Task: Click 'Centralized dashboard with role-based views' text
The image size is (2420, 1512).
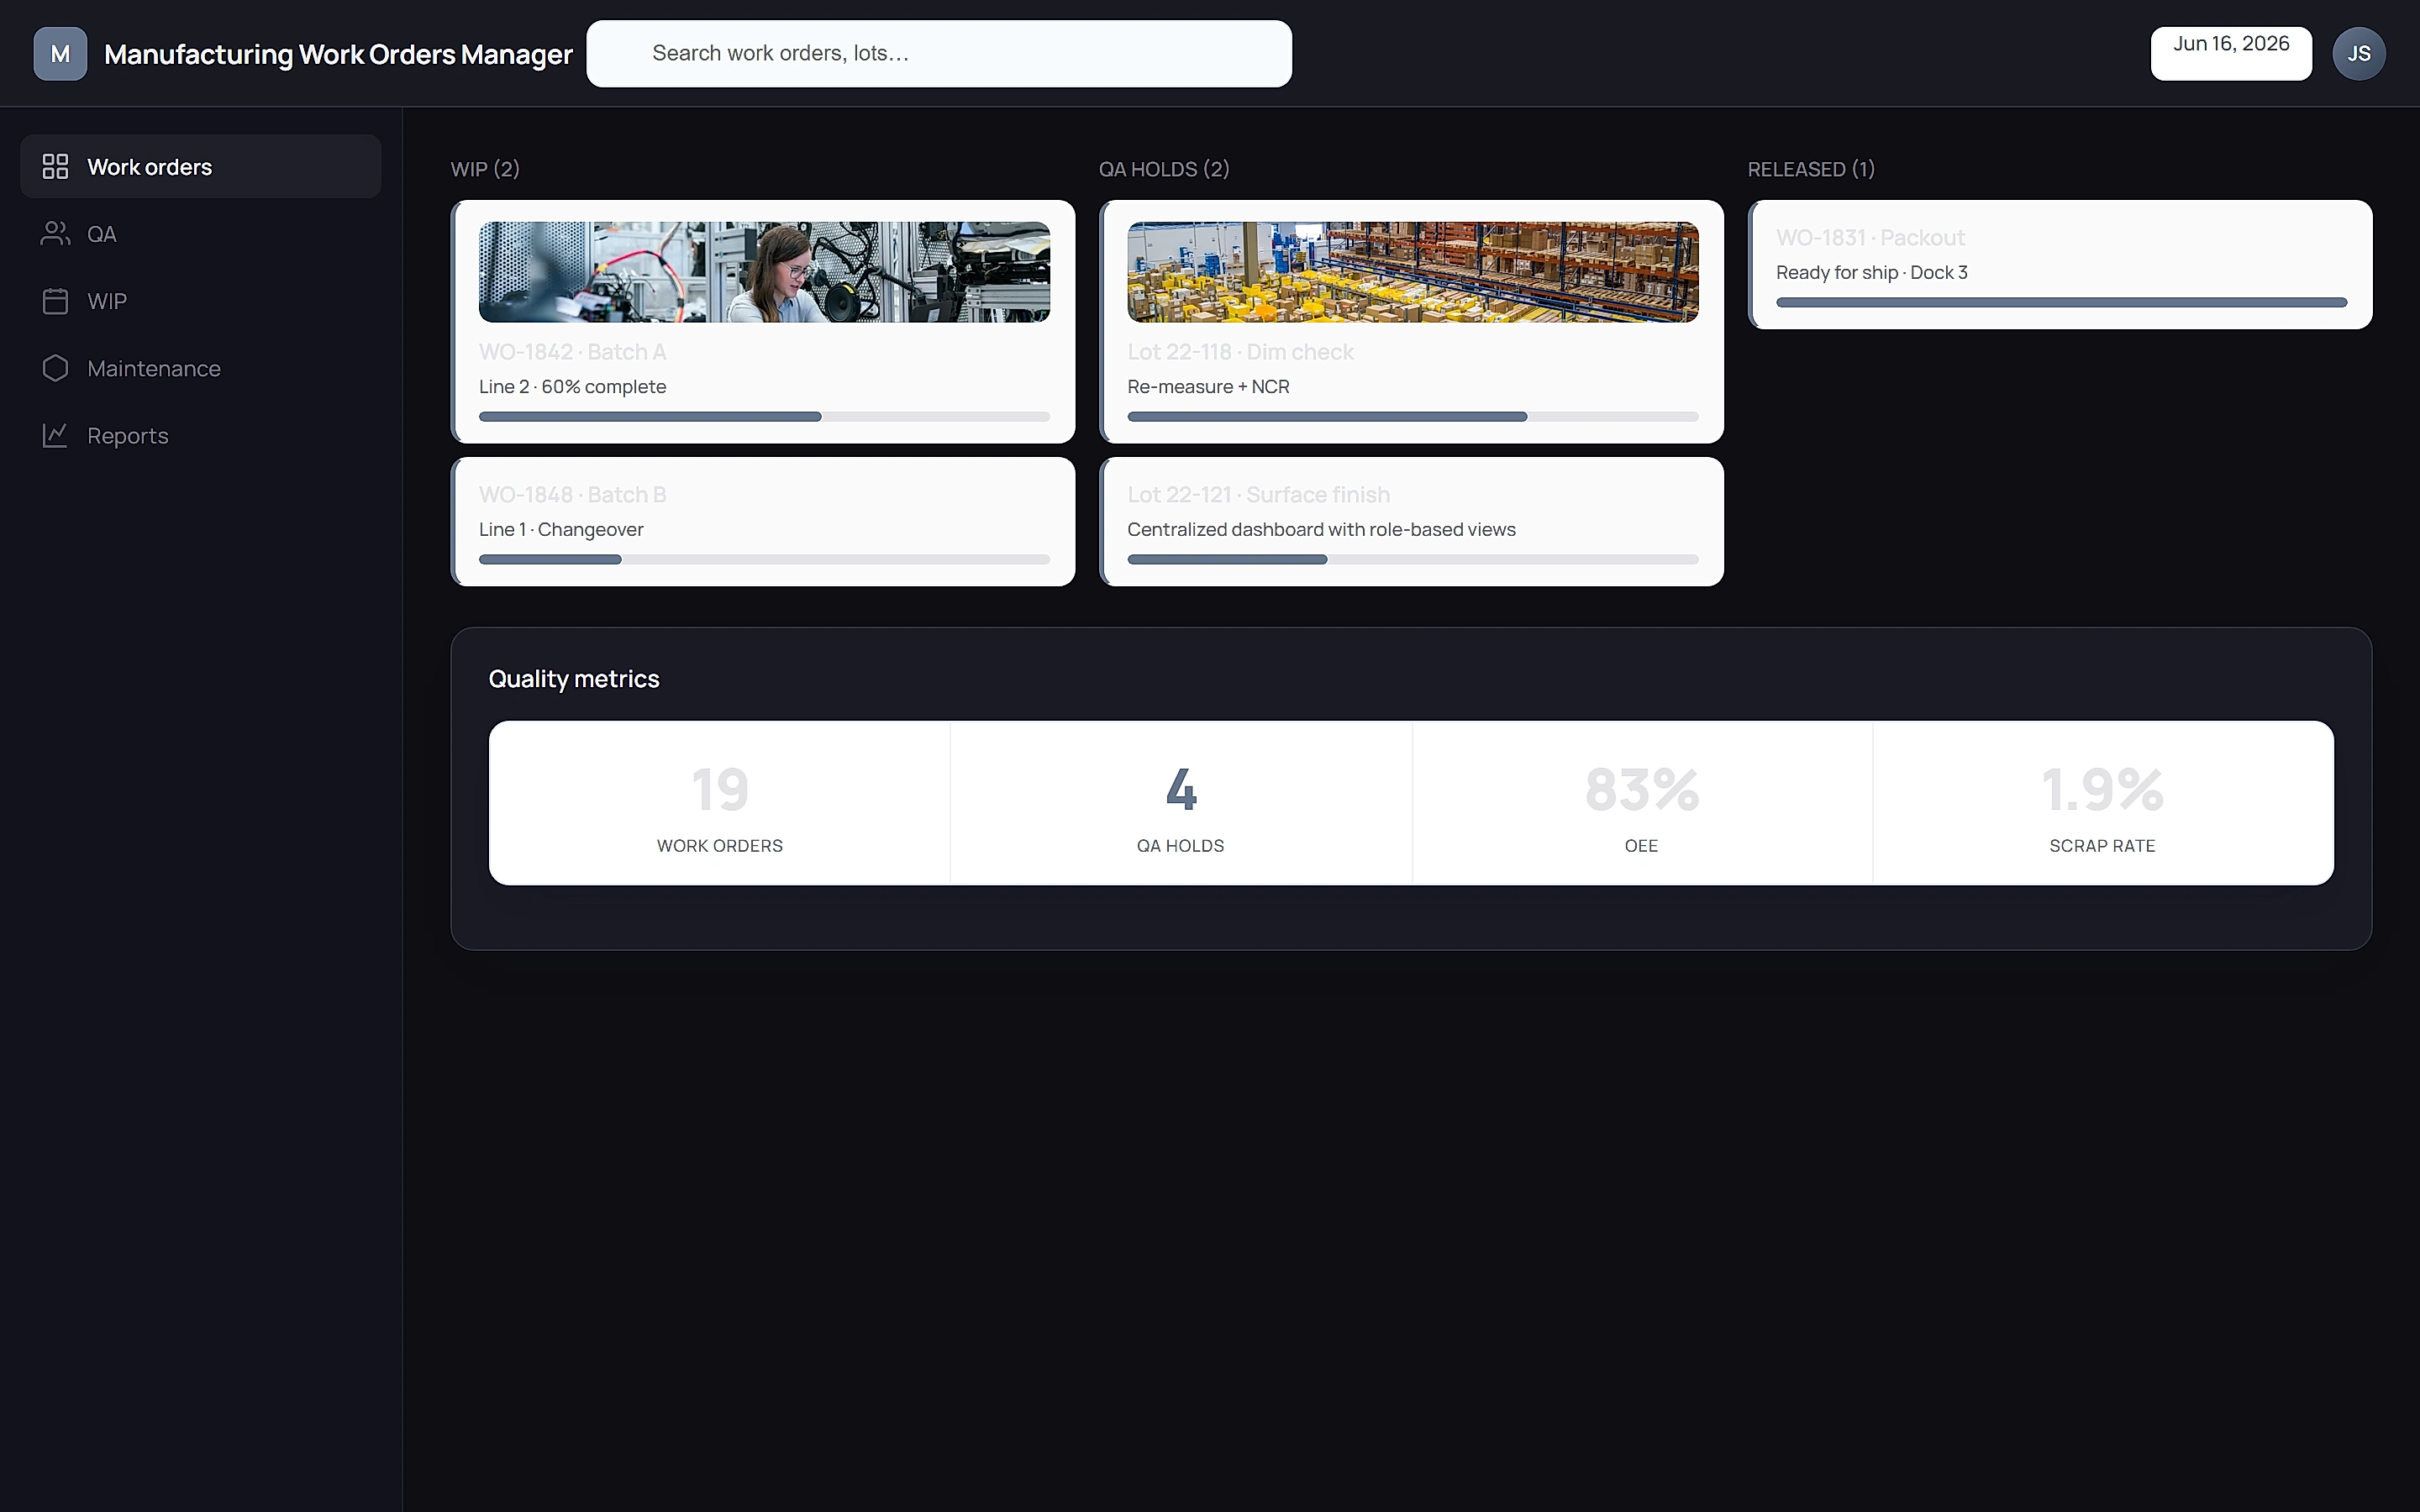Action: (1321, 529)
